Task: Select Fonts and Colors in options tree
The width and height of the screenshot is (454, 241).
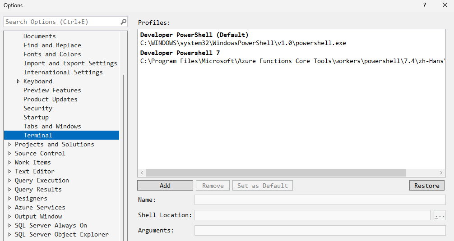Action: [52, 54]
